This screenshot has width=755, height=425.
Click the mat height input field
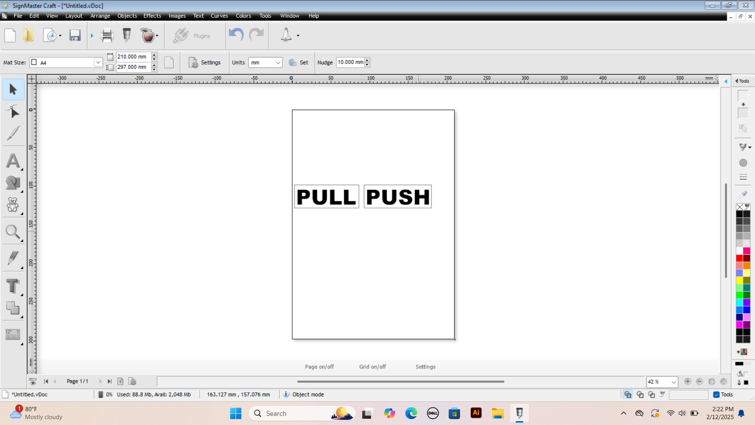(134, 67)
